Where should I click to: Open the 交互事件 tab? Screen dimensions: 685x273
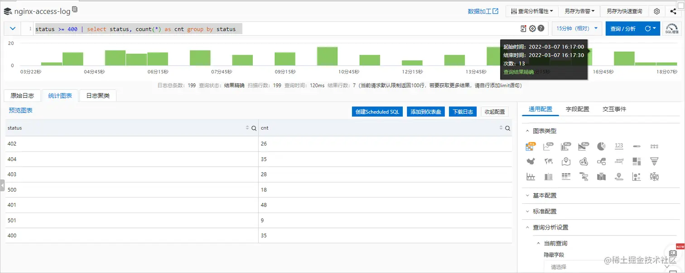tap(614, 109)
